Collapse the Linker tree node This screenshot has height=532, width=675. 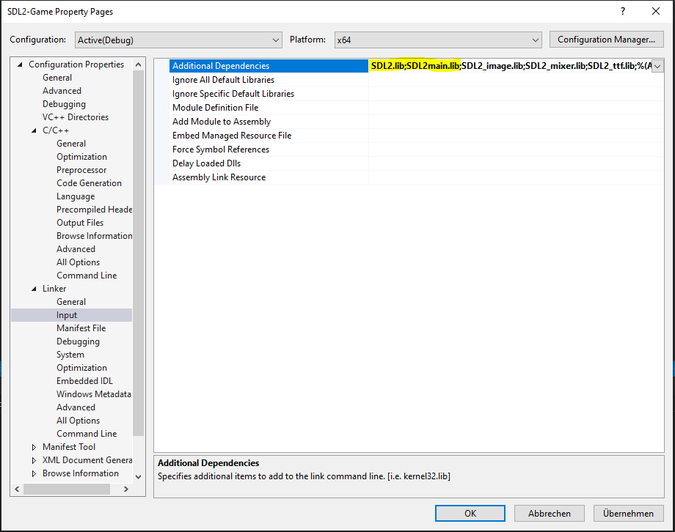coord(34,289)
